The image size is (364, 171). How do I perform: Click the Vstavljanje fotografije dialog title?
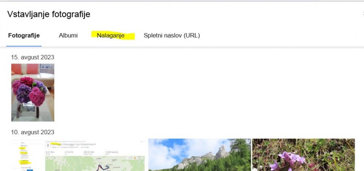(x=49, y=15)
